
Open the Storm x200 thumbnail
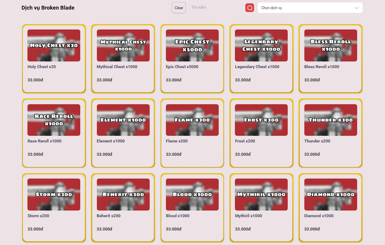click(x=54, y=194)
